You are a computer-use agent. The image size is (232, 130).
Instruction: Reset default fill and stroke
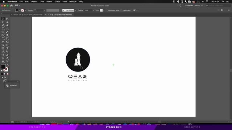tap(2, 70)
